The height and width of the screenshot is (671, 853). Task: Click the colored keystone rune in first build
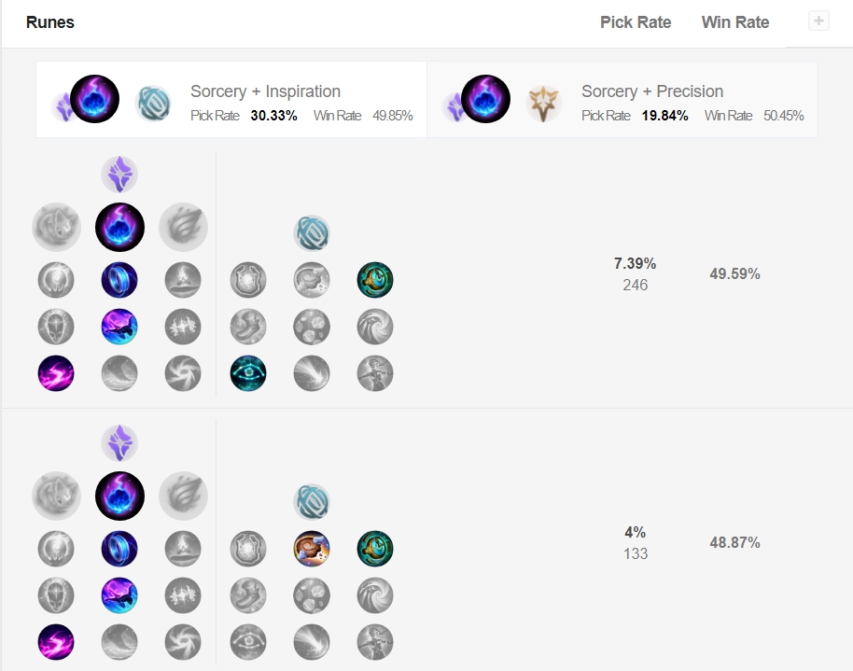point(119,227)
